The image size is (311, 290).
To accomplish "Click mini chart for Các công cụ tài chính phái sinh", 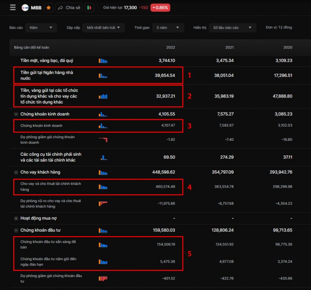I will click(x=103, y=157).
